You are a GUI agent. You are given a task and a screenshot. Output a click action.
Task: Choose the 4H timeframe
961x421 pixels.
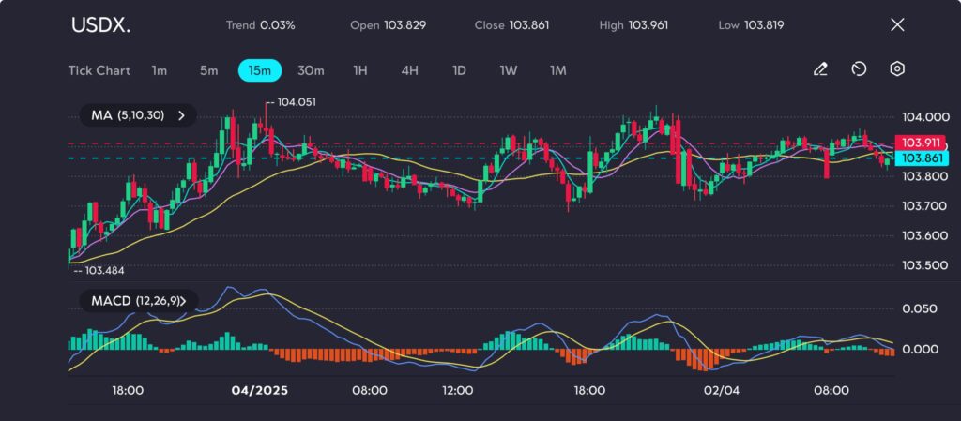click(409, 70)
